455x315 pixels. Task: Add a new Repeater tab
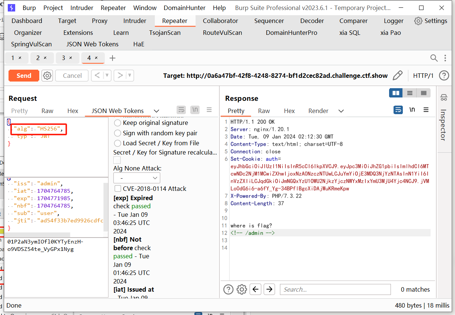(113, 58)
